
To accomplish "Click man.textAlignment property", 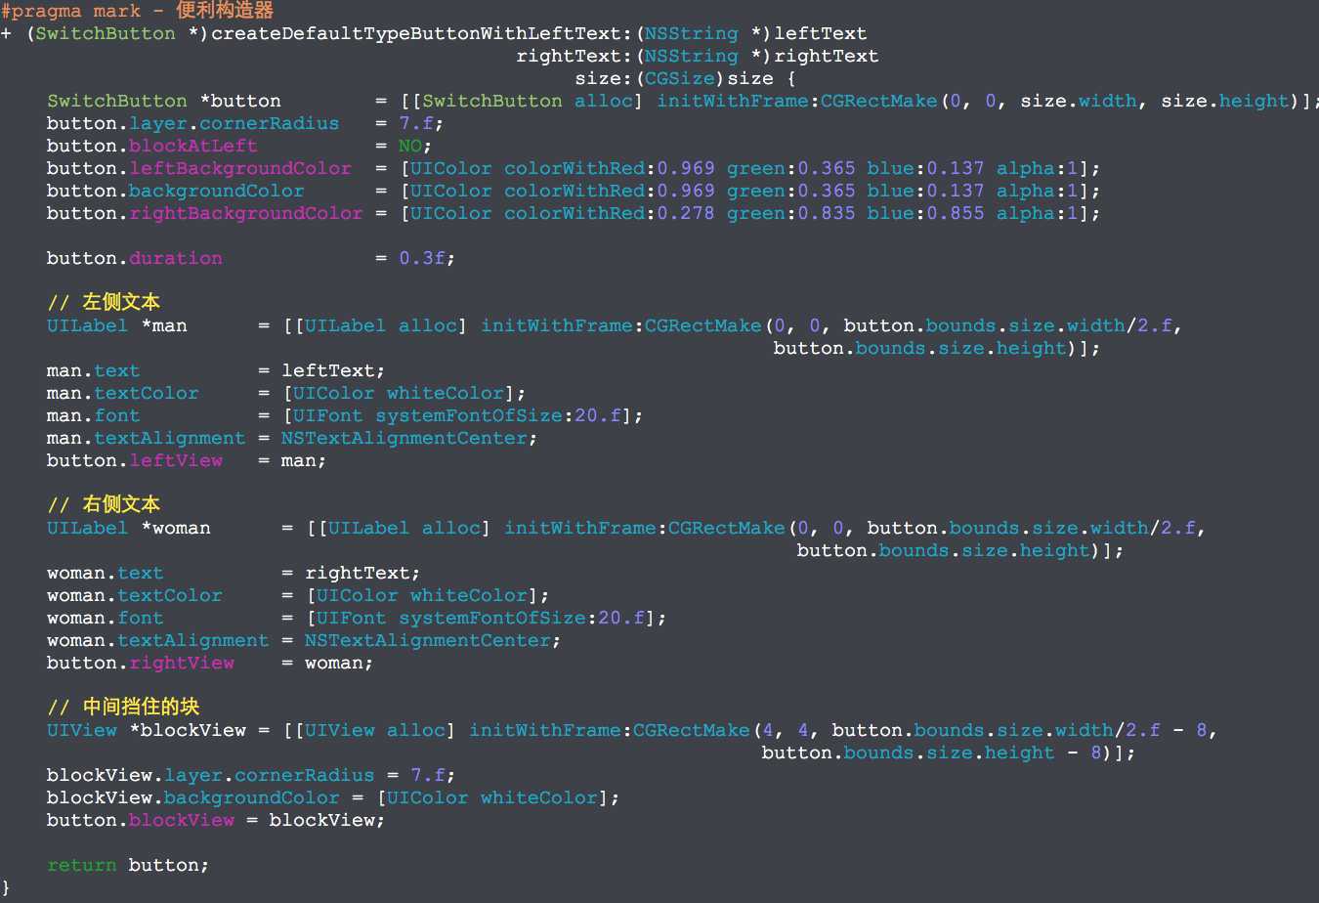I will (147, 438).
